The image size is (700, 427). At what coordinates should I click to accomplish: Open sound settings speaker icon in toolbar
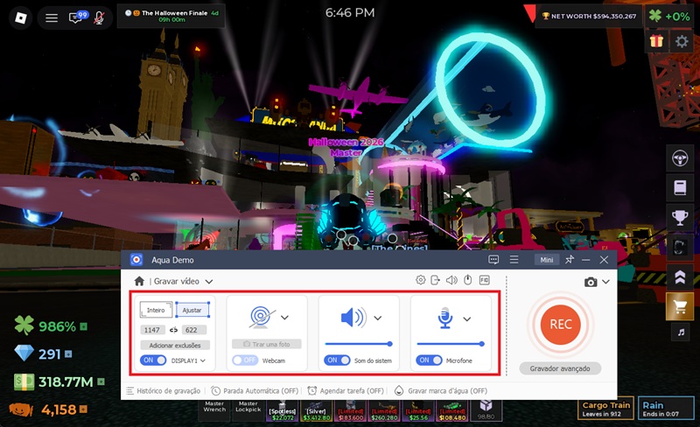pyautogui.click(x=451, y=280)
